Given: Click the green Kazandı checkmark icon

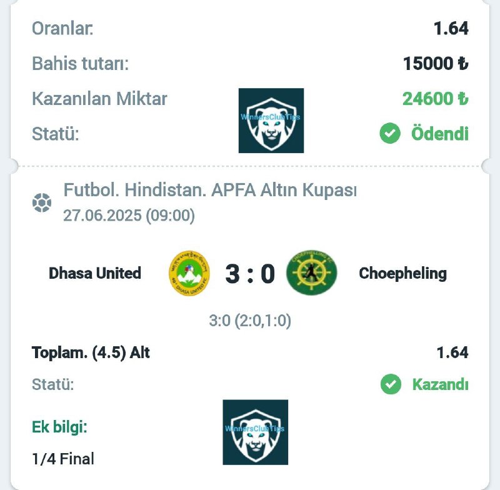Looking at the screenshot, I should [x=391, y=384].
